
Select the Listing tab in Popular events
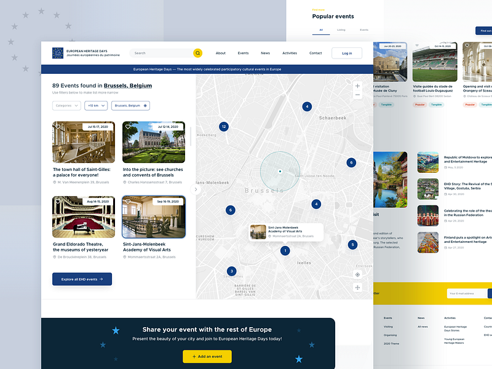(x=341, y=30)
